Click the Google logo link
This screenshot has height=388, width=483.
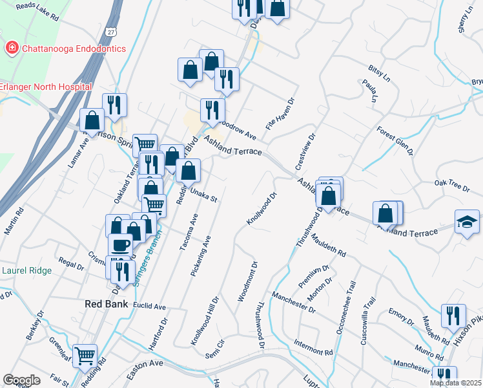click(21, 380)
